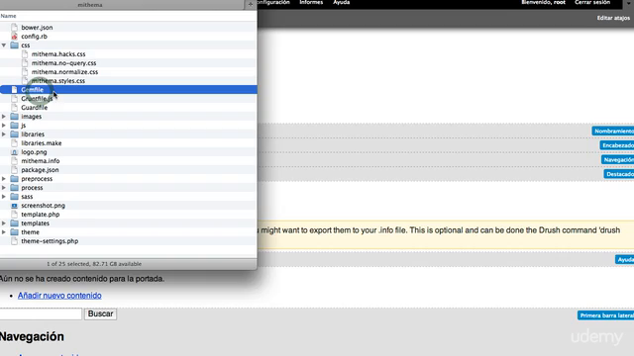Select the theme-settings.php file name
Image resolution: width=634 pixels, height=356 pixels.
50,241
